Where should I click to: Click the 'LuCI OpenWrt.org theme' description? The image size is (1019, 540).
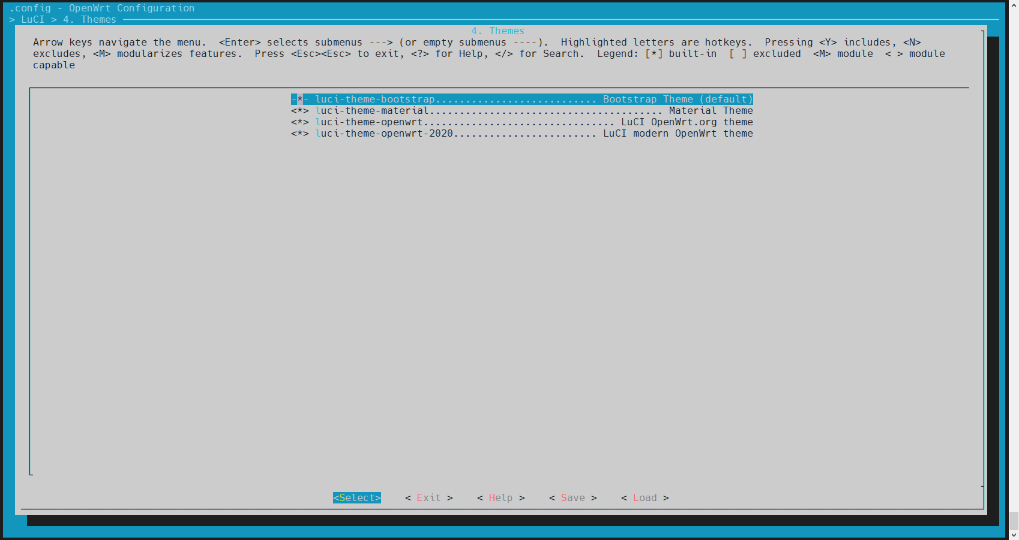coord(687,122)
